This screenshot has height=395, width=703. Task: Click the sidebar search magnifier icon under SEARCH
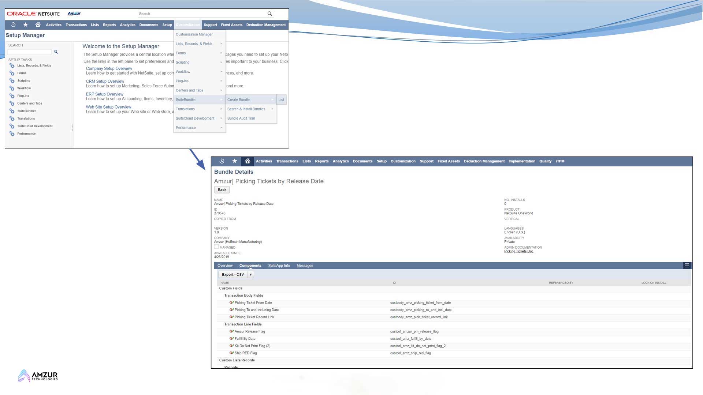pos(56,52)
